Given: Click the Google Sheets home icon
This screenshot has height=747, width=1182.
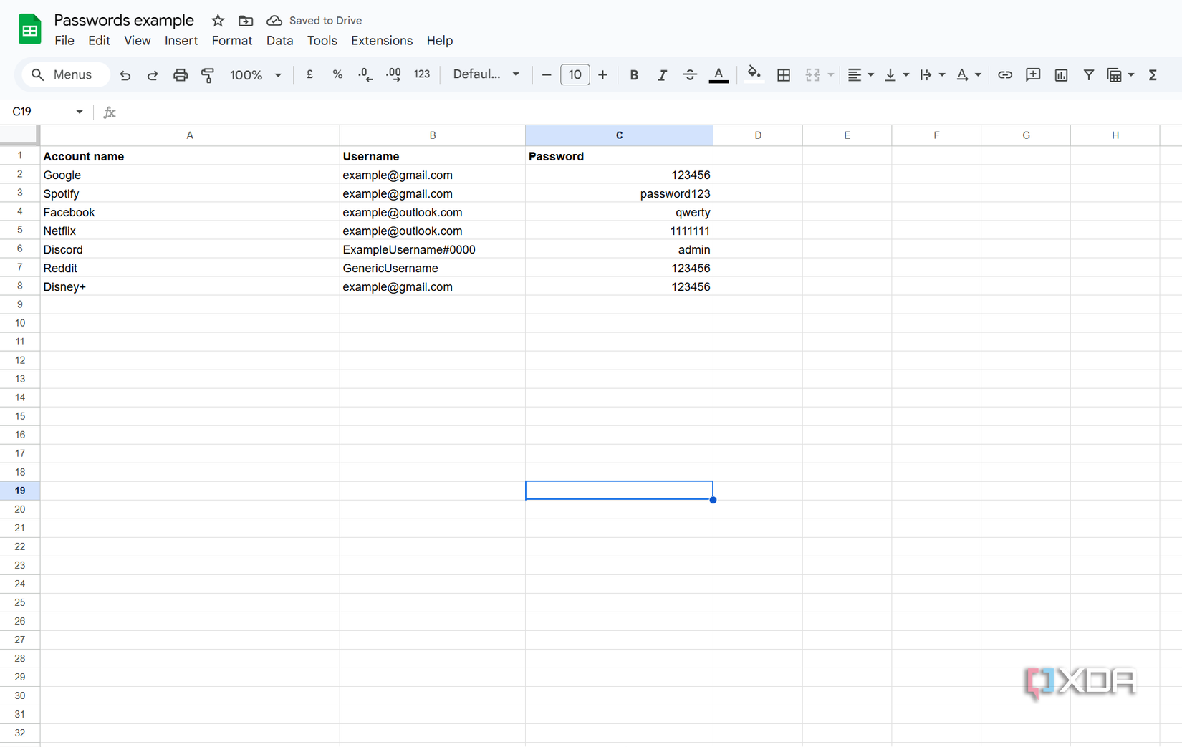Looking at the screenshot, I should [x=29, y=29].
